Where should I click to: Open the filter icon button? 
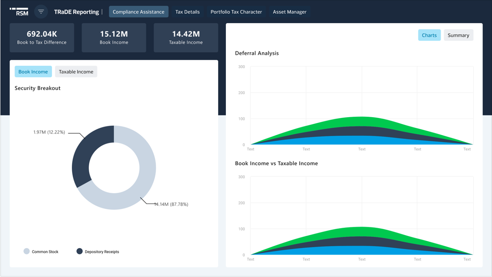[x=41, y=12]
